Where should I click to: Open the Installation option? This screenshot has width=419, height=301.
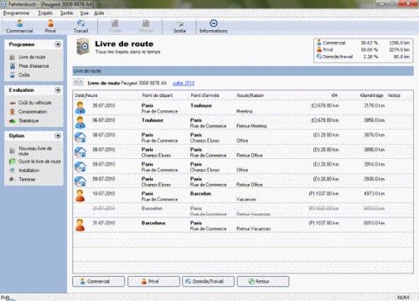[29, 171]
